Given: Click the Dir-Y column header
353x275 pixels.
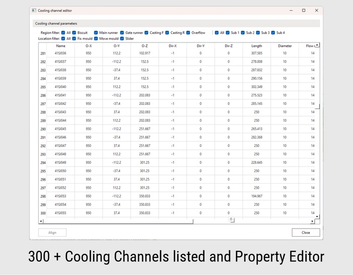Looking at the screenshot, I should [x=201, y=46].
